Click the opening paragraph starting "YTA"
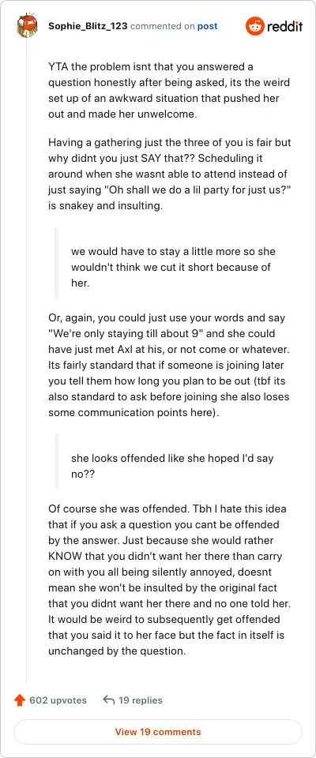The height and width of the screenshot is (758, 316). point(169,90)
